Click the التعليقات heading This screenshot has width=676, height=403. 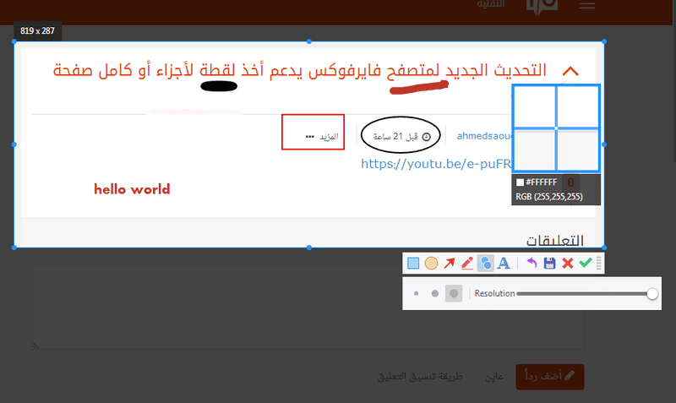(554, 240)
